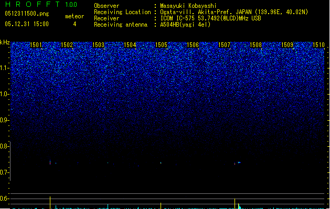The height and width of the screenshot is (209, 330).
Task: Click the 1501 time marker
Action: (36, 45)
